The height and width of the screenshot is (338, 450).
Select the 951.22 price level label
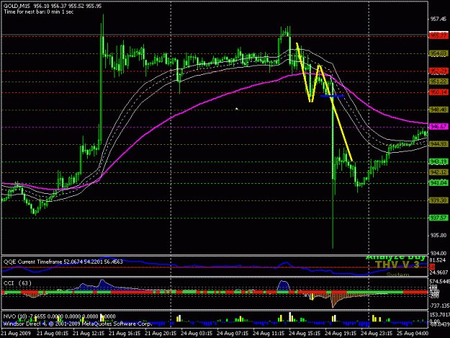[438, 82]
